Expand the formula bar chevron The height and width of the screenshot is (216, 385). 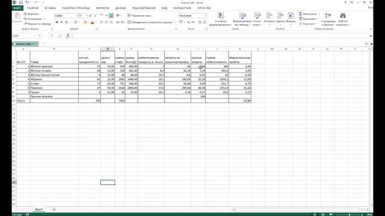click(x=371, y=36)
